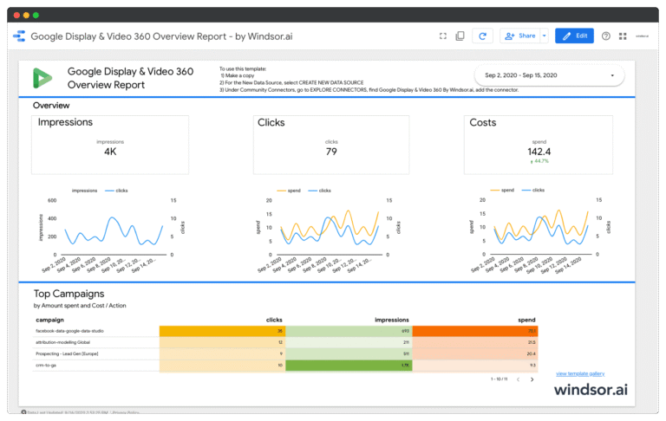Click the yellow clicks cell for facebook-data campaign
The image size is (666, 421).
coord(222,331)
